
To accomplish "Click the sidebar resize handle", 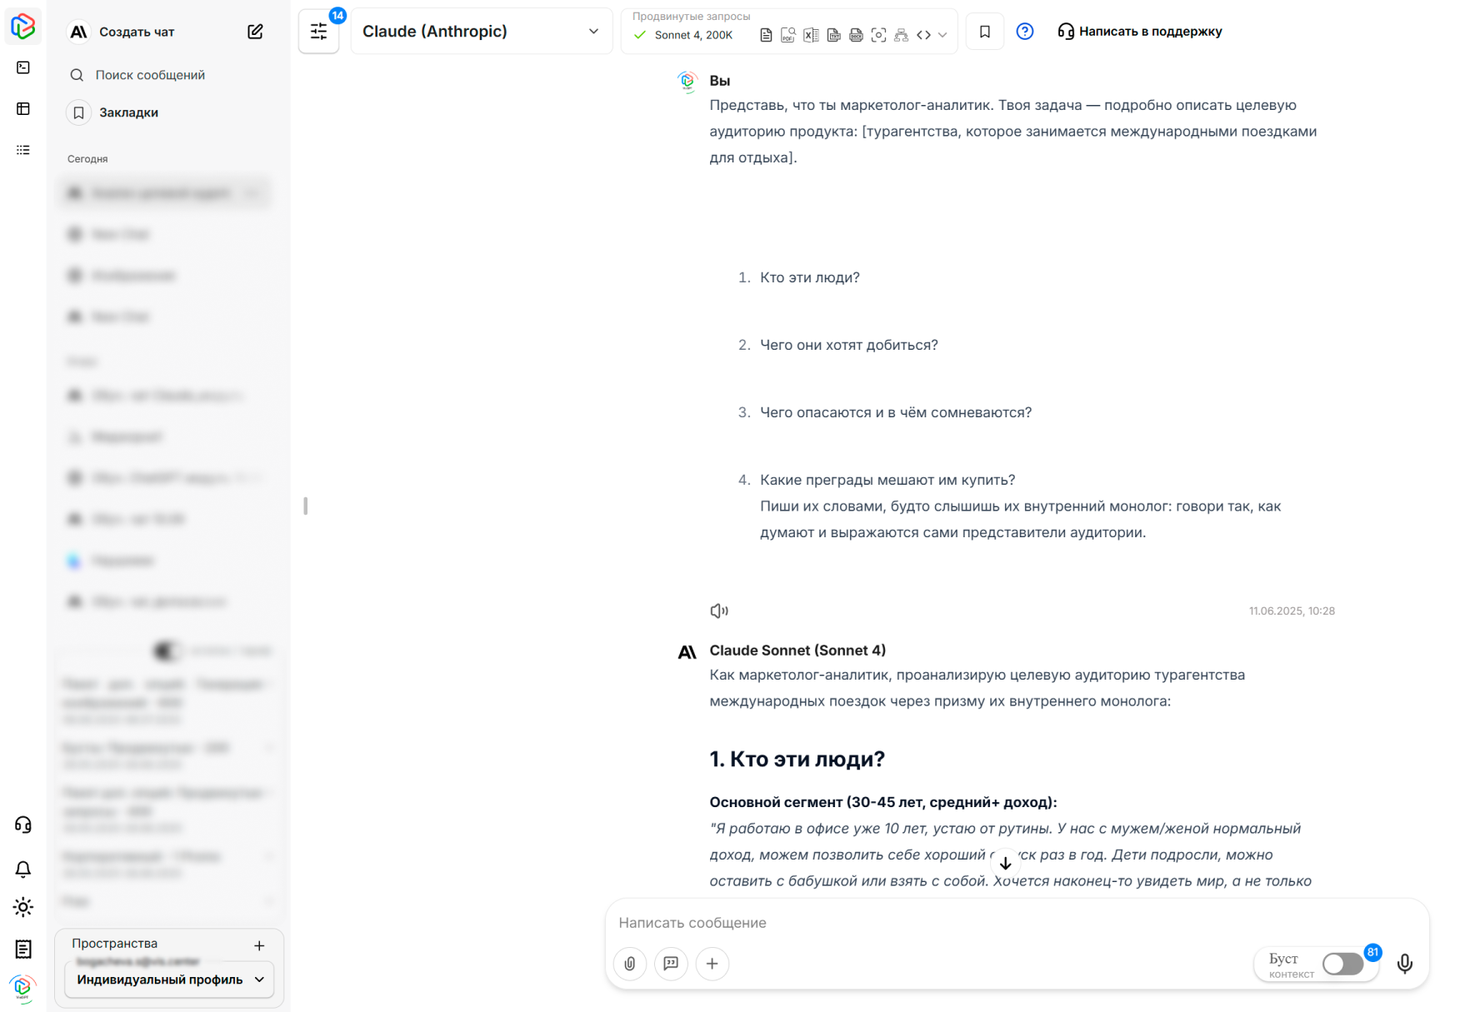I will click(x=306, y=506).
